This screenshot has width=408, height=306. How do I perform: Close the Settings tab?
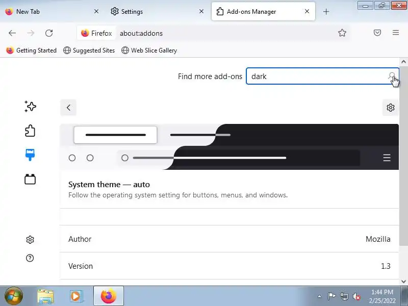pyautogui.click(x=201, y=11)
